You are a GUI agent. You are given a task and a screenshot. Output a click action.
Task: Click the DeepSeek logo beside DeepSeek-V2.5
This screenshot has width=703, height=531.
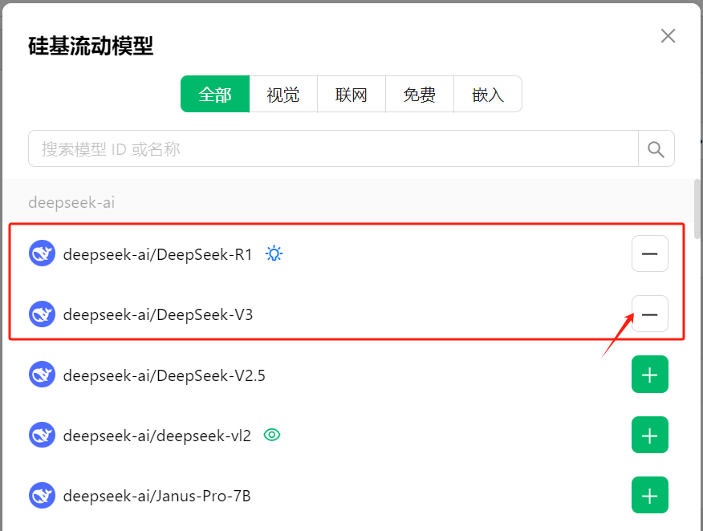[x=41, y=374]
